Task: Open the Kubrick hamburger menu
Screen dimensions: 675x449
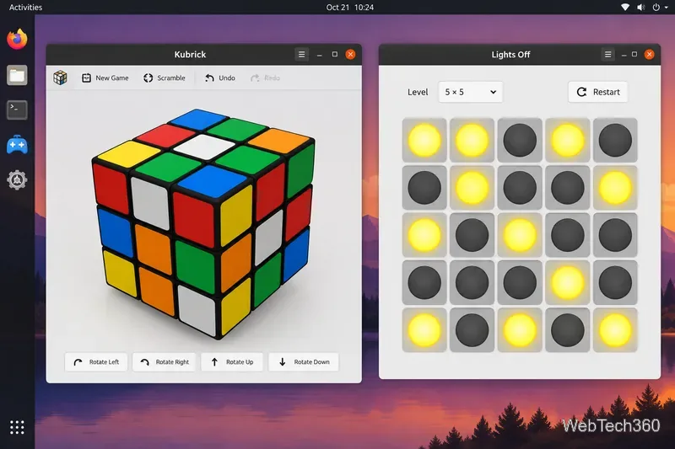Action: pyautogui.click(x=301, y=55)
